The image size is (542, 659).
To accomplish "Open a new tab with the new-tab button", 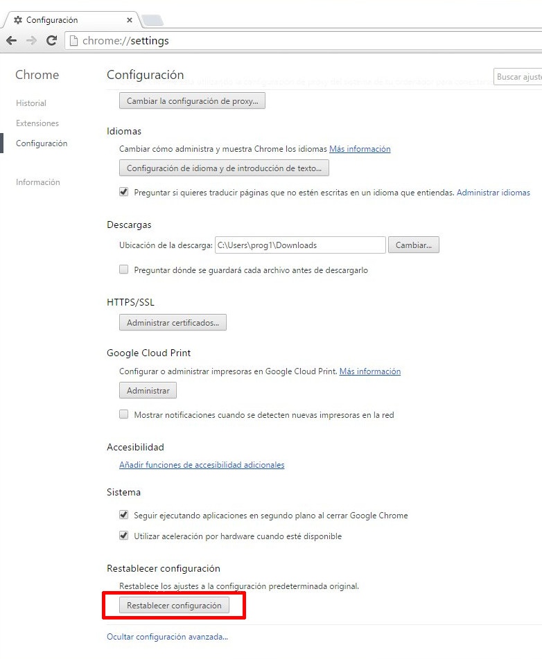I will tap(152, 20).
